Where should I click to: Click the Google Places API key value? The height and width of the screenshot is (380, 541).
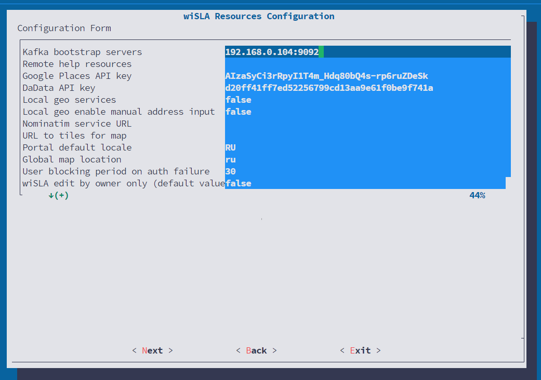(x=326, y=76)
